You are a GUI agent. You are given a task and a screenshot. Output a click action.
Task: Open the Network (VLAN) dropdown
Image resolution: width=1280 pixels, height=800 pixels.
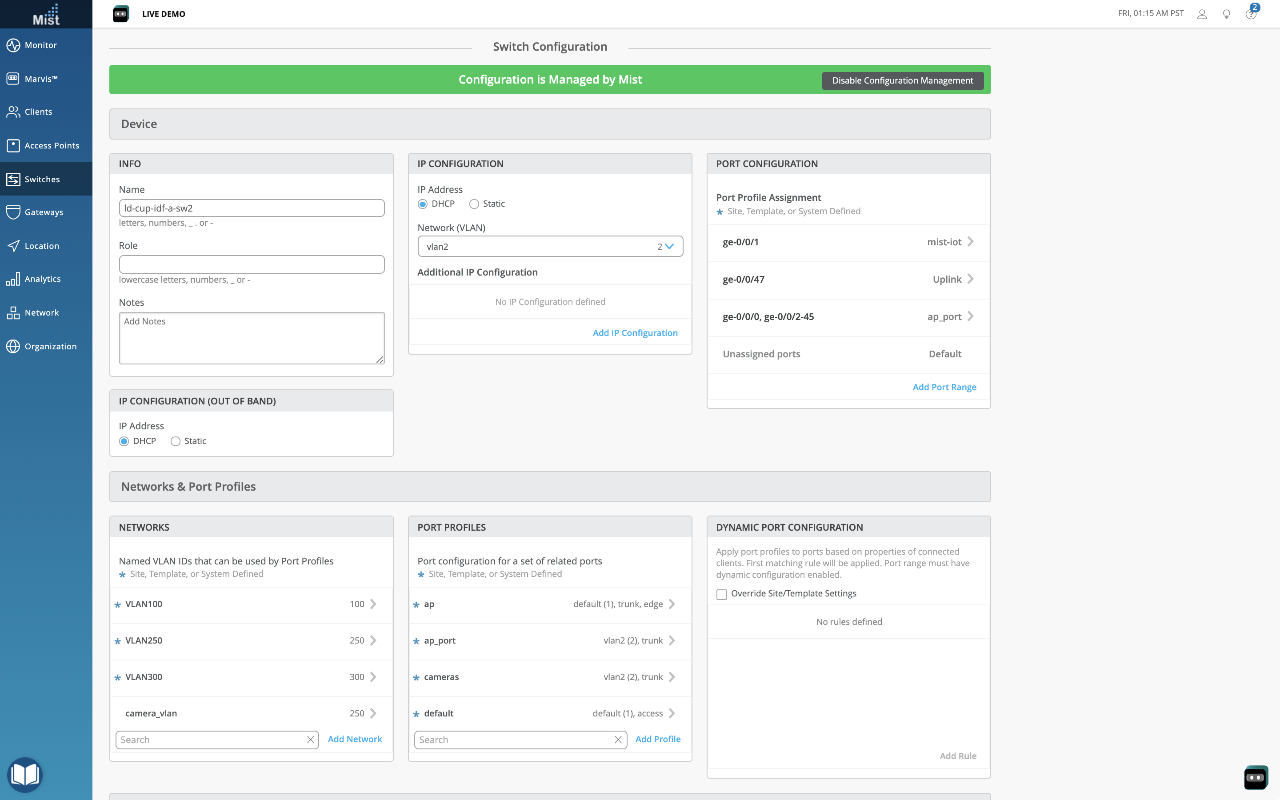pos(550,247)
